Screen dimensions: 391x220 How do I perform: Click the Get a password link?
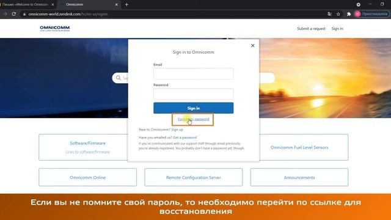pyautogui.click(x=185, y=137)
